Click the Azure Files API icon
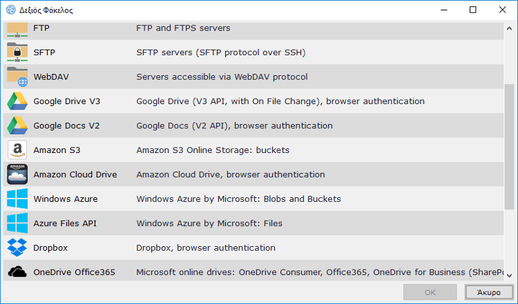Viewport: 518px width, 304px height. pos(17,223)
